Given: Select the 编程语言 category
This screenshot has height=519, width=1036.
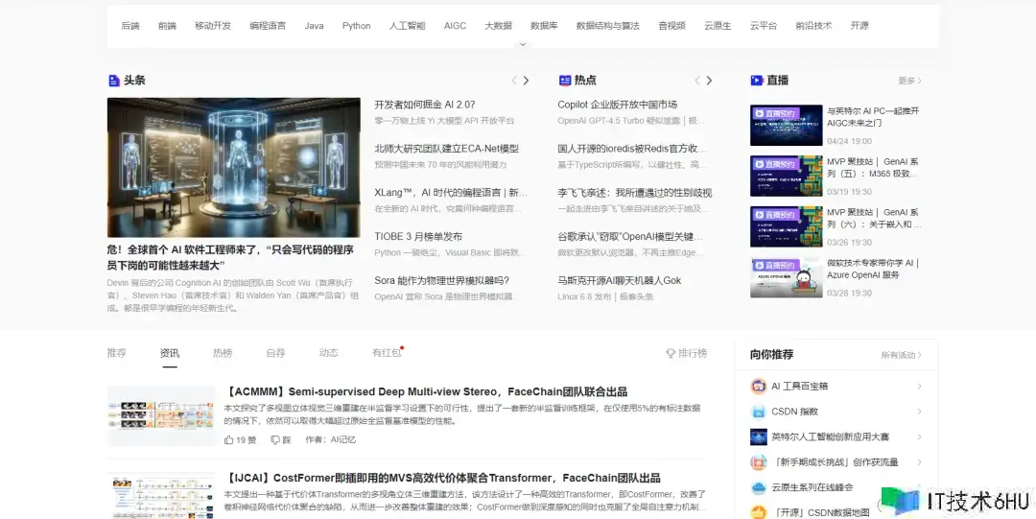Looking at the screenshot, I should click(x=268, y=26).
